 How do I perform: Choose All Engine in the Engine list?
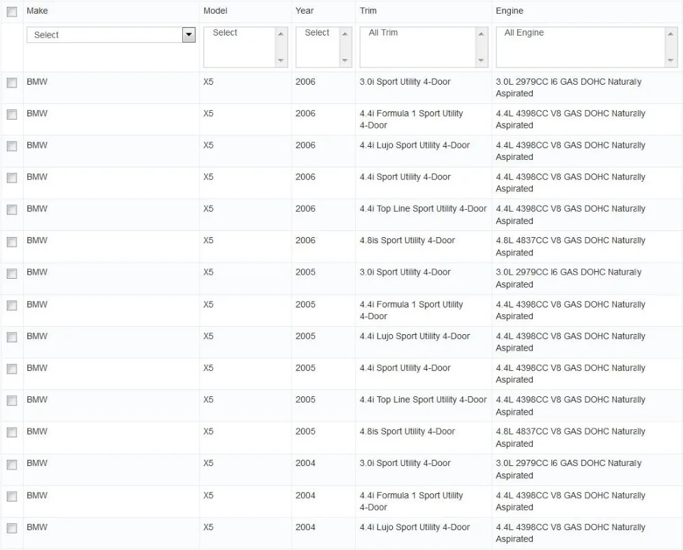click(x=524, y=33)
